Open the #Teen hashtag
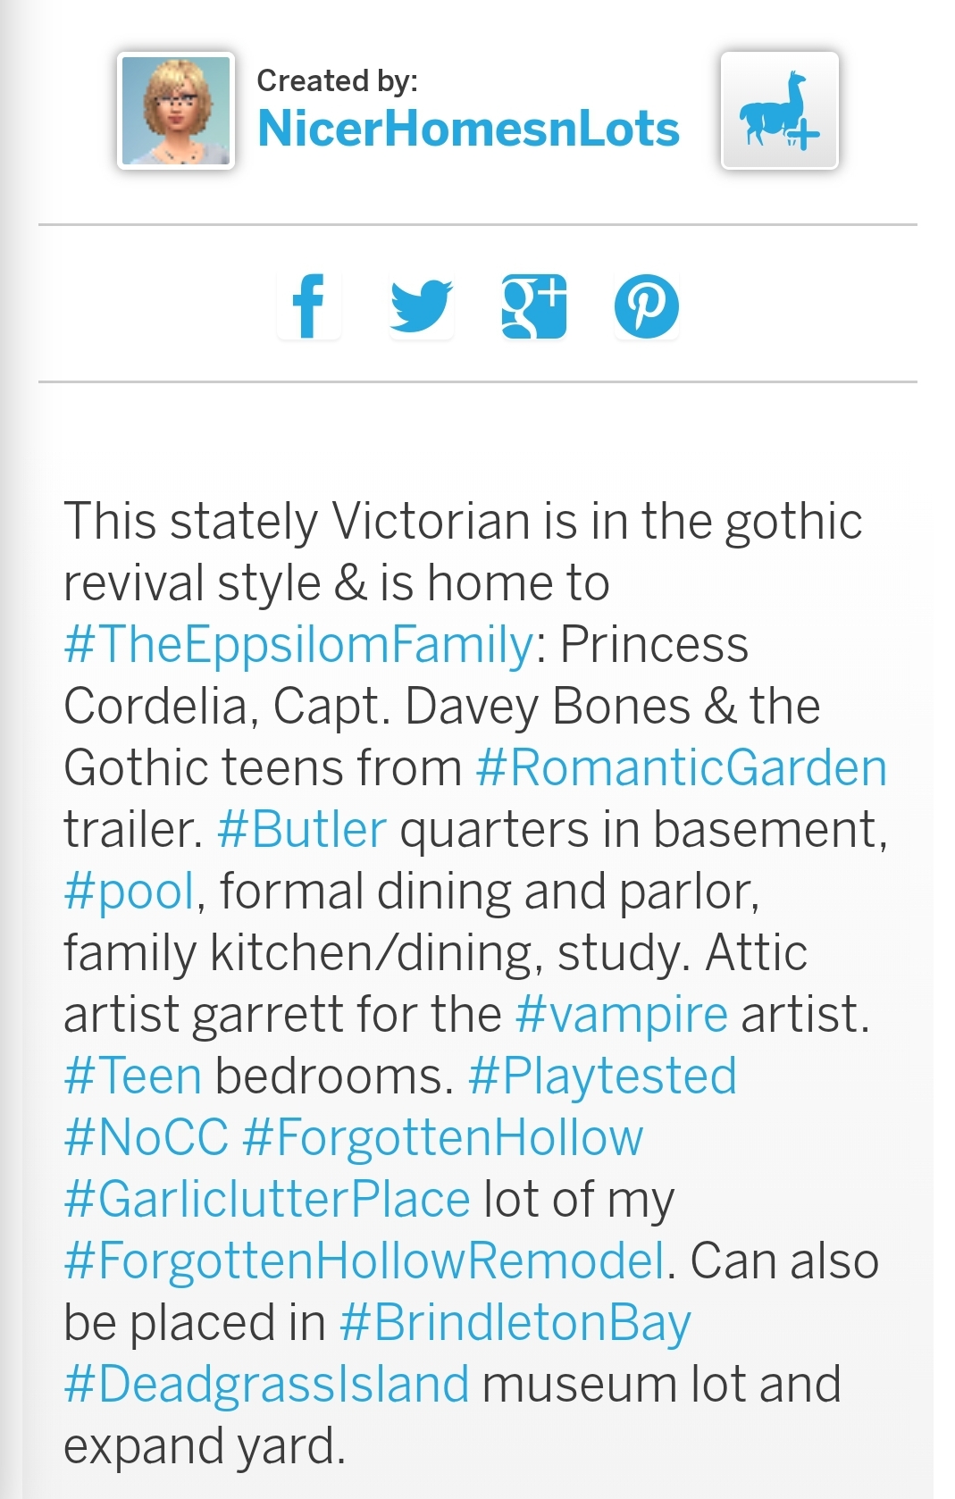 point(133,1076)
